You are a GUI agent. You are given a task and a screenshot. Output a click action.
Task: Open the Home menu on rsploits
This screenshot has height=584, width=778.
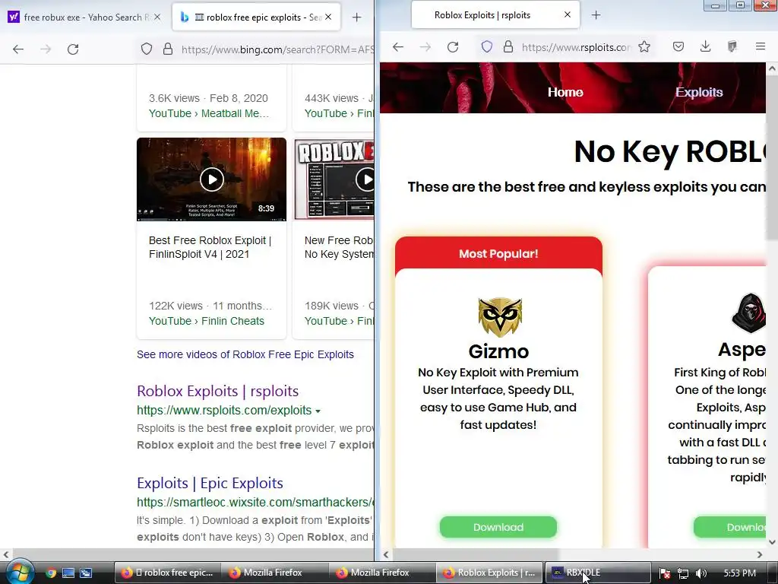[565, 92]
